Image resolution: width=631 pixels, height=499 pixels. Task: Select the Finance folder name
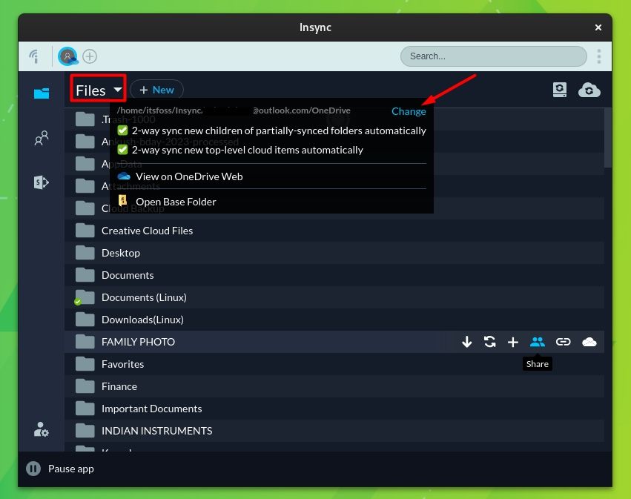(x=119, y=386)
